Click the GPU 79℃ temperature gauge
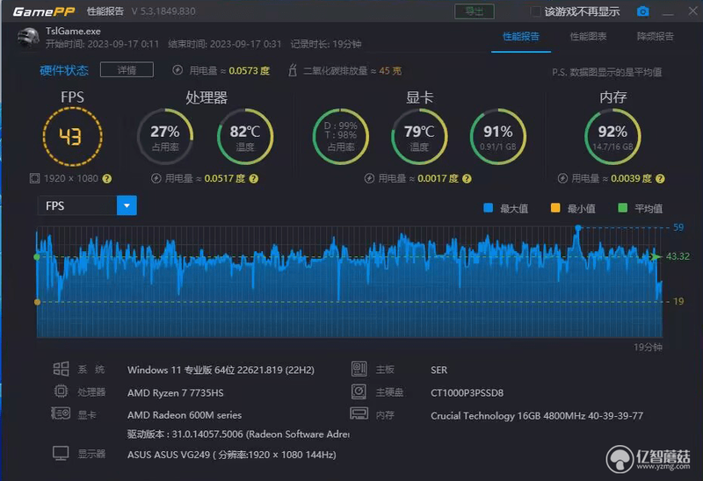 coord(419,137)
